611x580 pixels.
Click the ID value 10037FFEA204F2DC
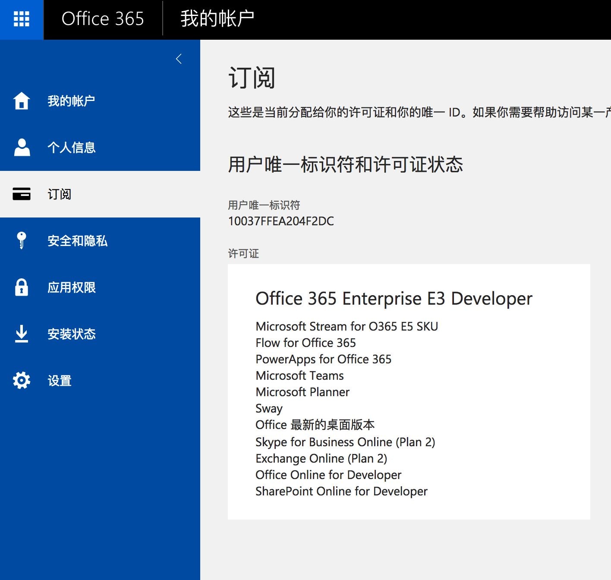(x=281, y=221)
